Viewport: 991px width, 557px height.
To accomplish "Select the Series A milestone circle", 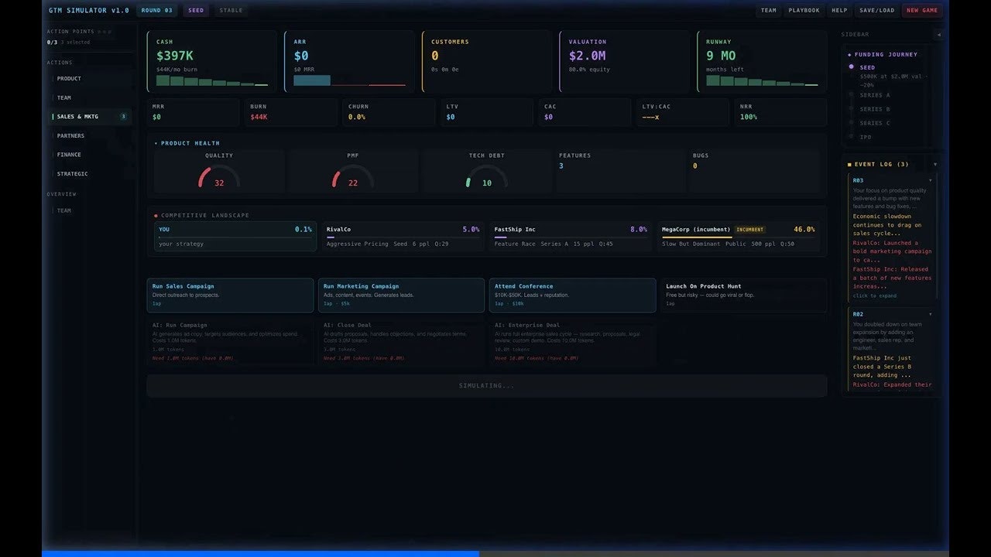I will tap(852, 95).
